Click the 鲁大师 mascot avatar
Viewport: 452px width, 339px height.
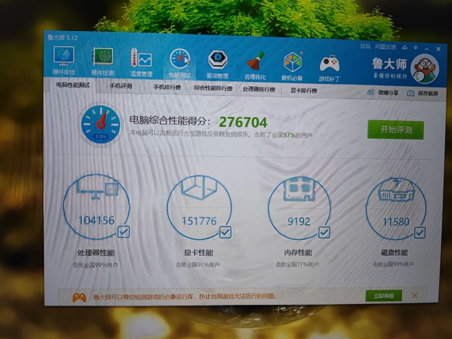(424, 69)
